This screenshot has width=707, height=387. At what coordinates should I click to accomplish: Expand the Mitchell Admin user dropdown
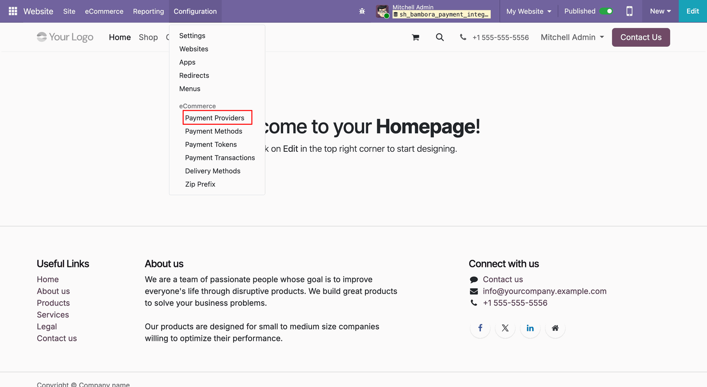click(572, 37)
